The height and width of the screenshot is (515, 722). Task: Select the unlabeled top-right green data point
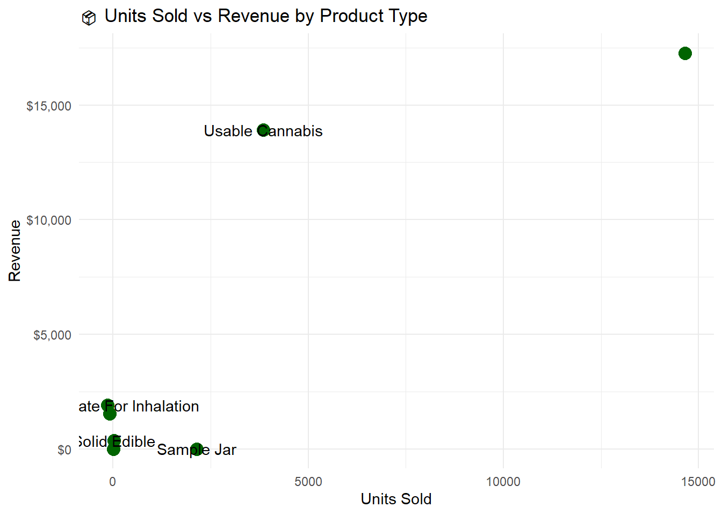pyautogui.click(x=685, y=53)
